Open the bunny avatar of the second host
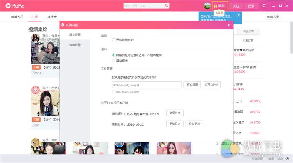Screen dimensions: 293x163 [36, 90]
